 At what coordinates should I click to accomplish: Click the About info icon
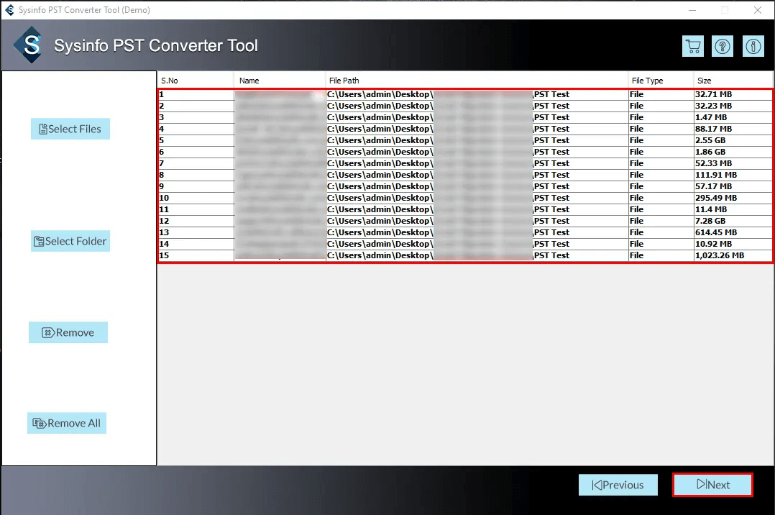[x=753, y=45]
